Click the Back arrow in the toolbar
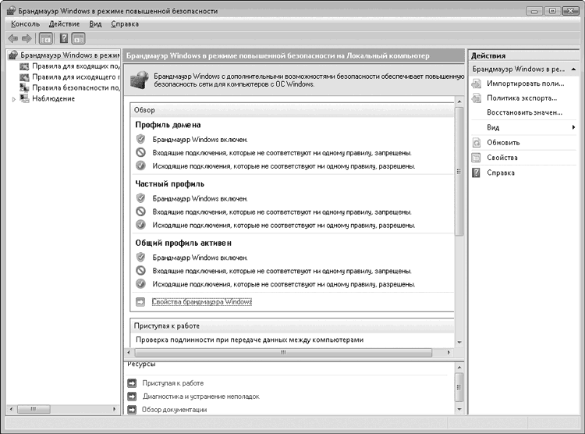Screen dimensions: 585x434 click(x=12, y=38)
